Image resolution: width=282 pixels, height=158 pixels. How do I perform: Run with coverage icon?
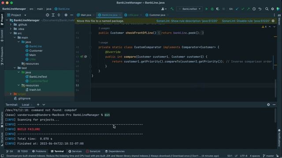pyautogui.click(x=218, y=9)
